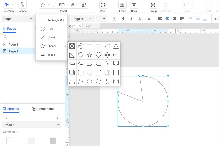The width and height of the screenshot is (219, 146).
Task: Align text vertically to top
Action: 190,18
